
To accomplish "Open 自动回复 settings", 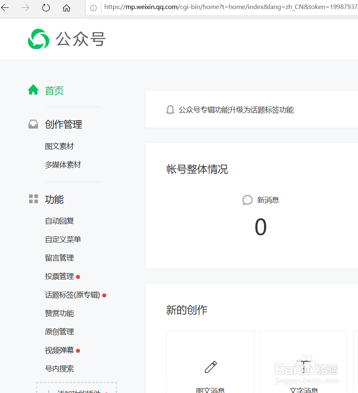I will [59, 221].
